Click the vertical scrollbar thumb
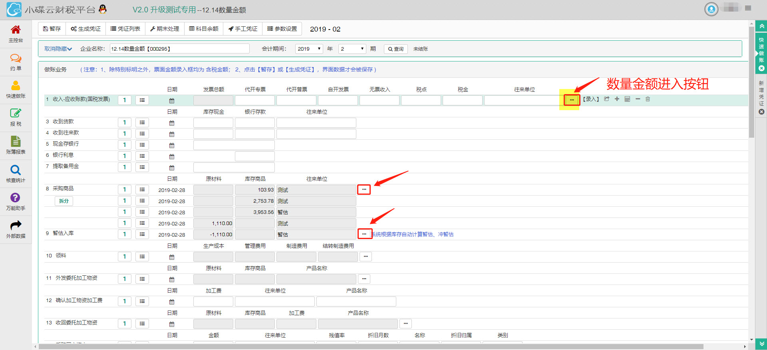 click(x=751, y=82)
